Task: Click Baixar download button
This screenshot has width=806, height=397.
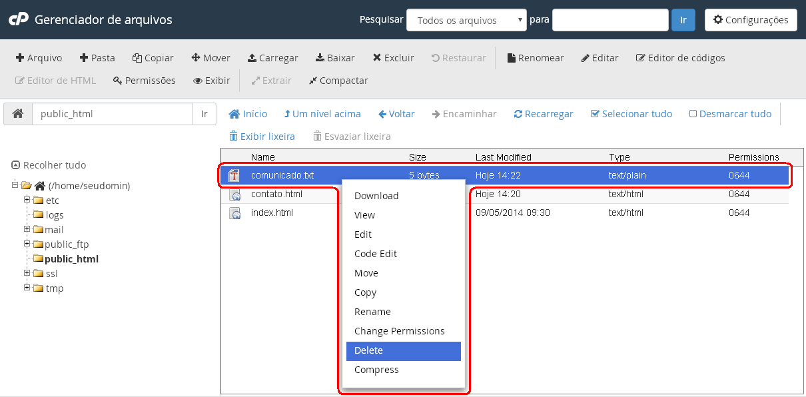Action: [335, 58]
